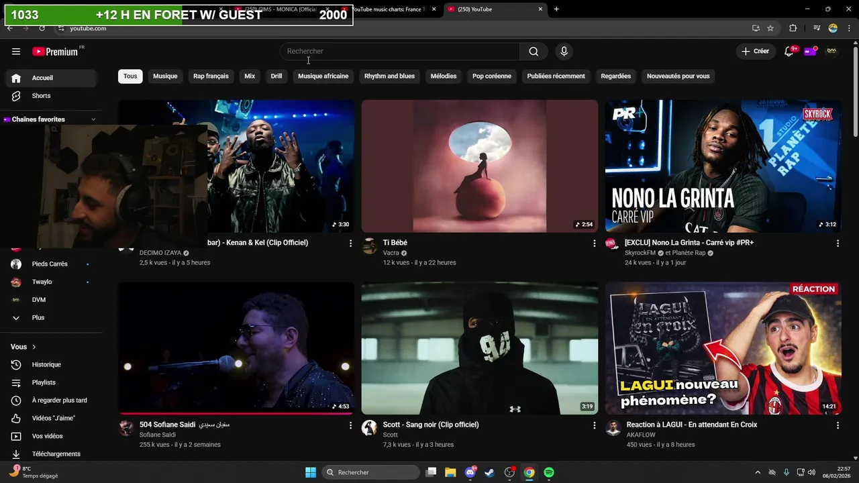Image resolution: width=859 pixels, height=483 pixels.
Task: Click the Rechercher search field
Action: 400,52
